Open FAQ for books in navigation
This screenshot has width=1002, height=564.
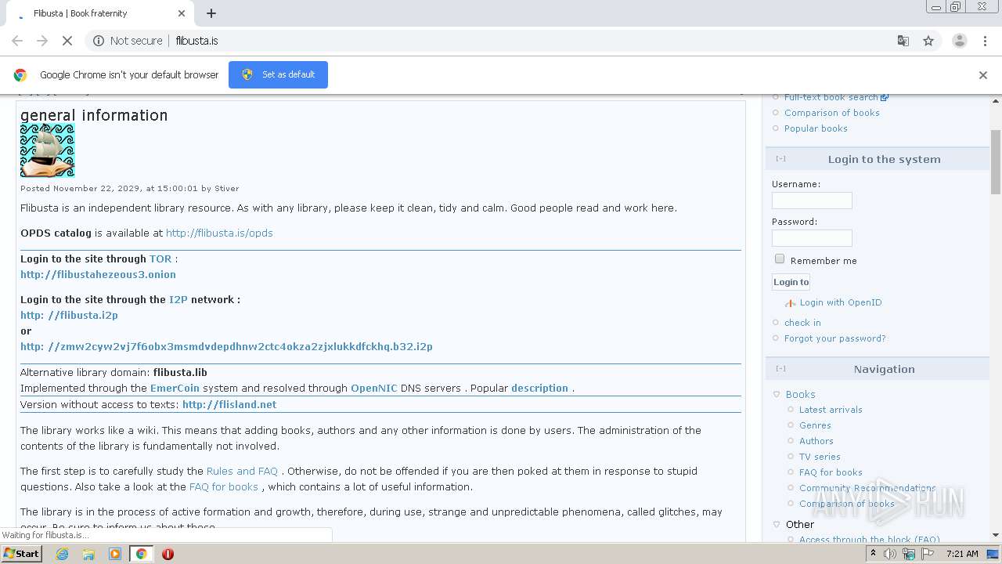point(831,472)
